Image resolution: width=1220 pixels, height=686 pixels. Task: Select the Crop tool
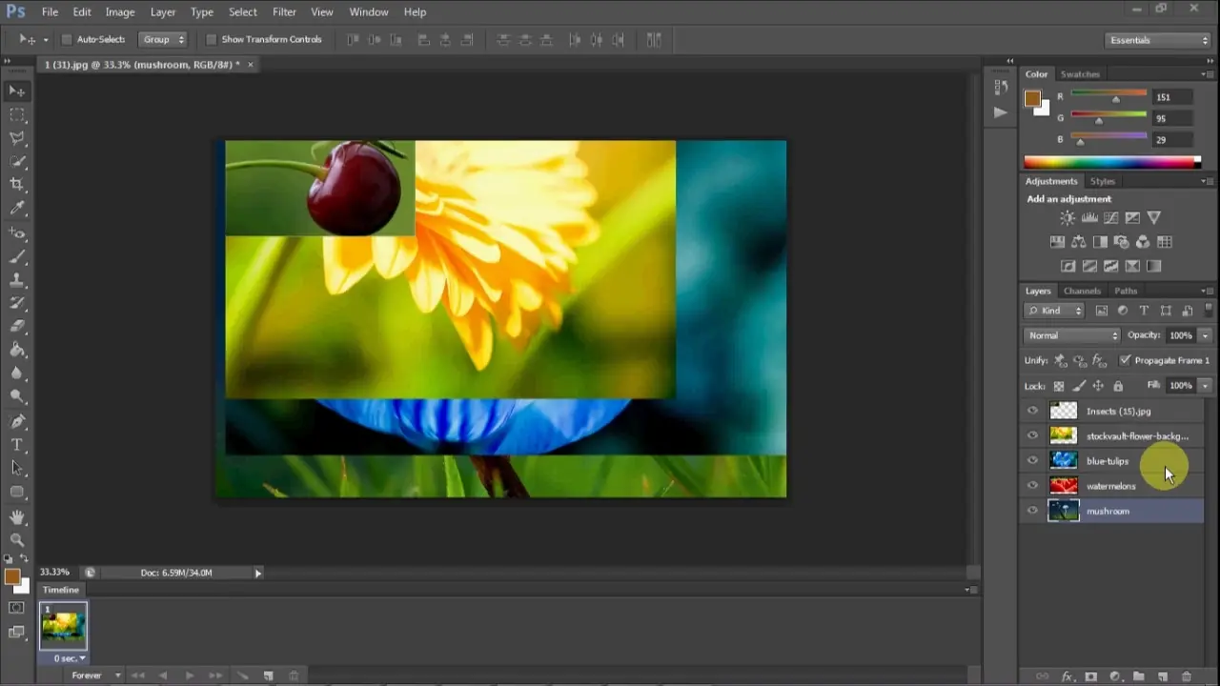tap(17, 184)
